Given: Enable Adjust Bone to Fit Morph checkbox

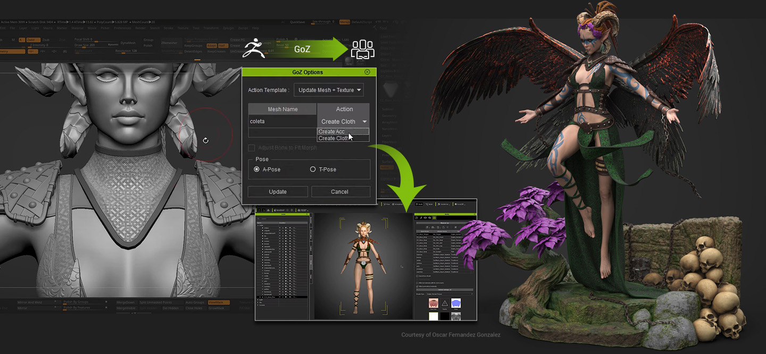Looking at the screenshot, I should coord(252,147).
